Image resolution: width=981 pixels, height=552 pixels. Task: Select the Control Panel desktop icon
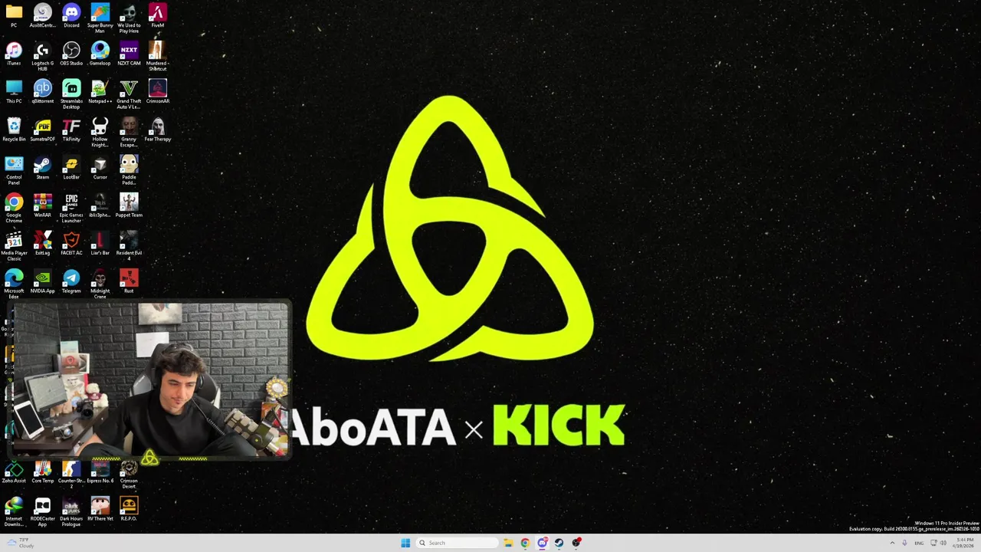[x=14, y=170]
